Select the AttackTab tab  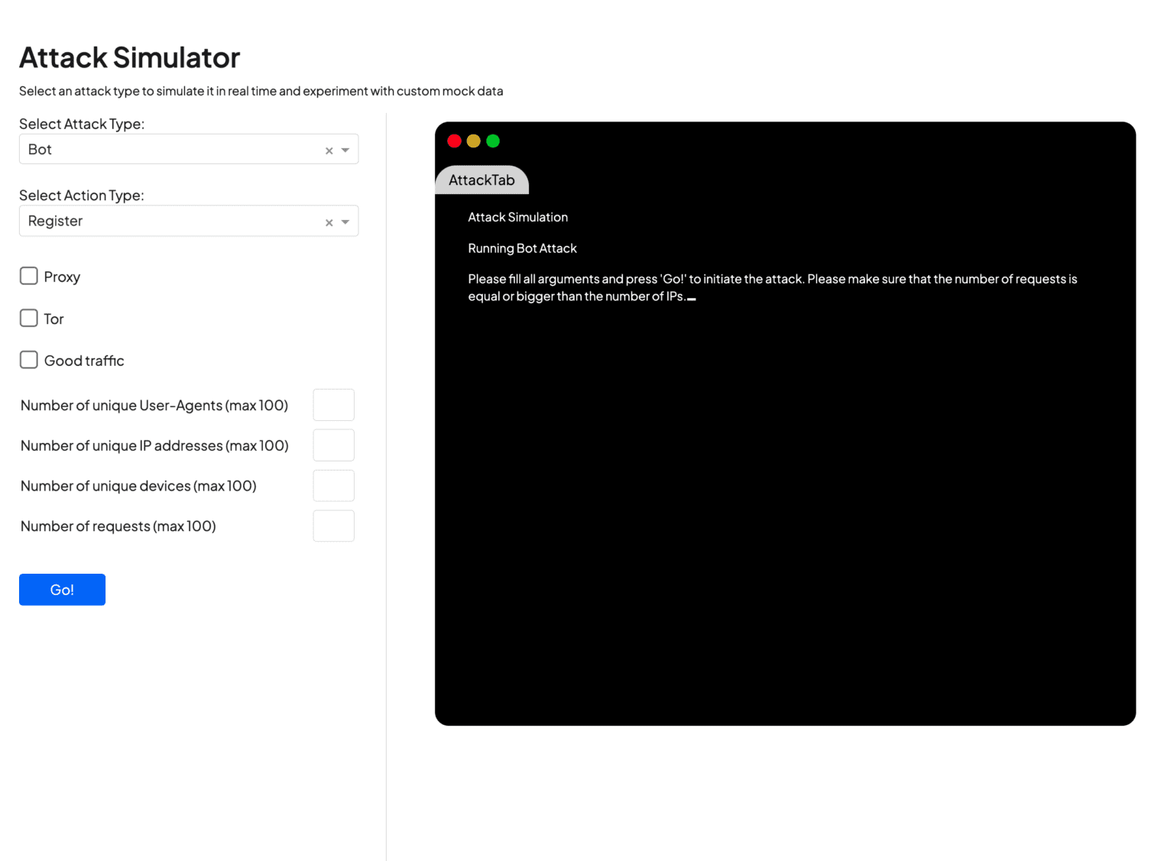pos(482,180)
